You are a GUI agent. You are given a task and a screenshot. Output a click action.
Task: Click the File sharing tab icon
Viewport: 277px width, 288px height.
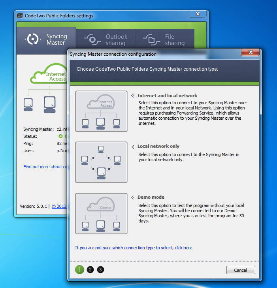[152, 40]
